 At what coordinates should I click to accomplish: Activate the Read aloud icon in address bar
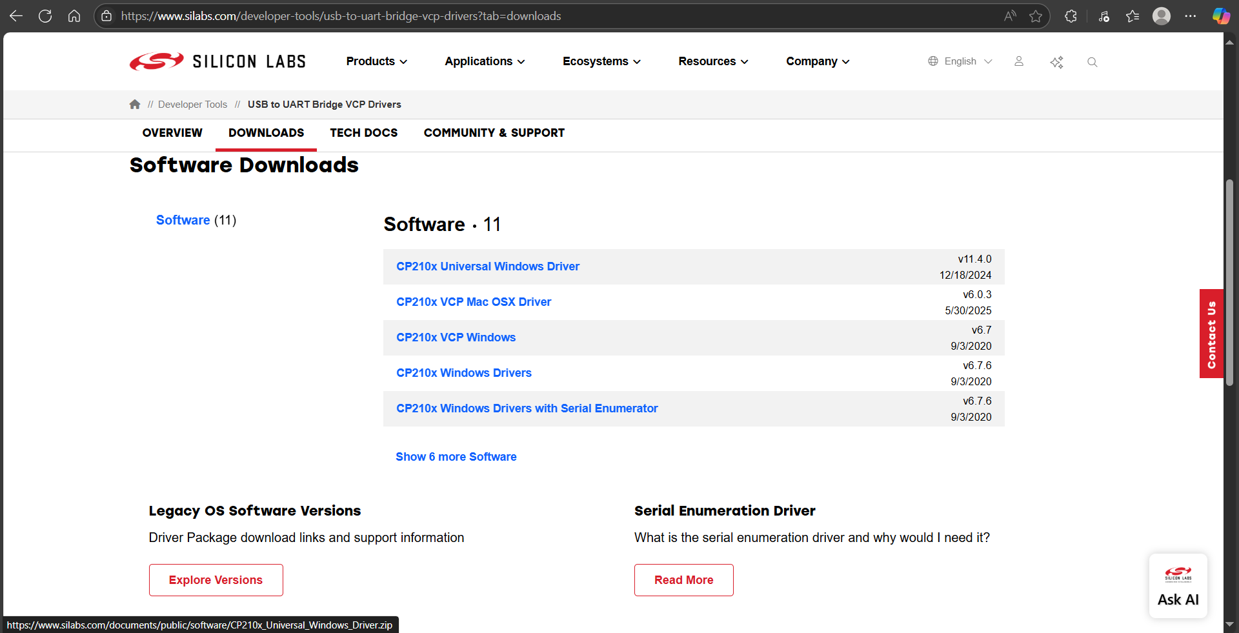pos(1010,16)
